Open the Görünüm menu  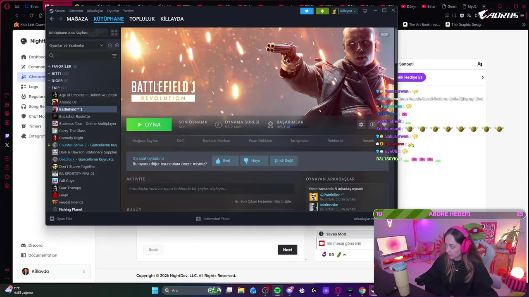pos(76,11)
